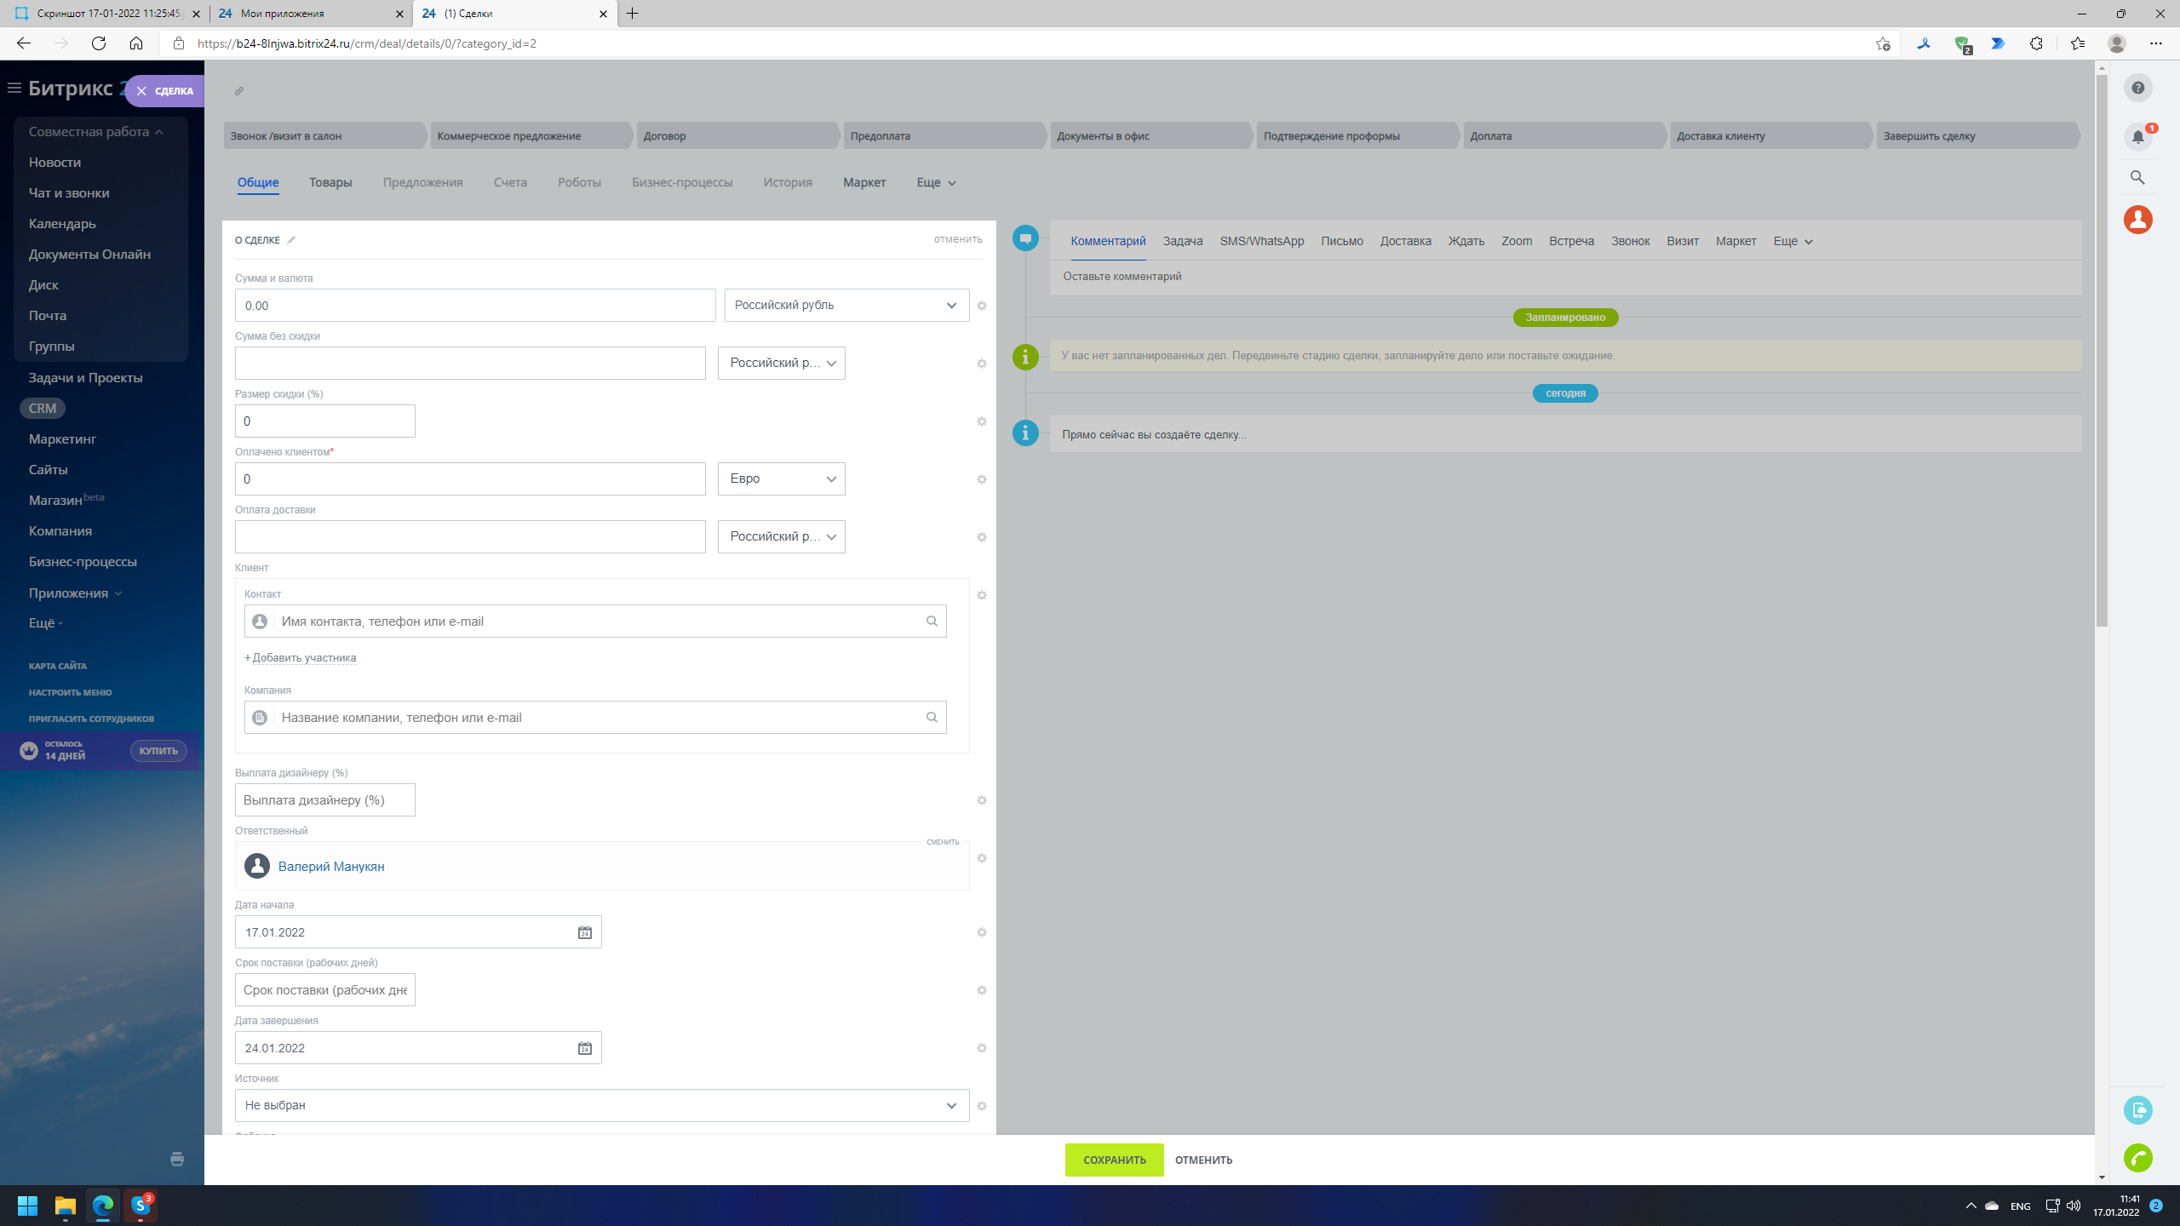
Task: Open the help question mark icon
Action: [x=2137, y=88]
